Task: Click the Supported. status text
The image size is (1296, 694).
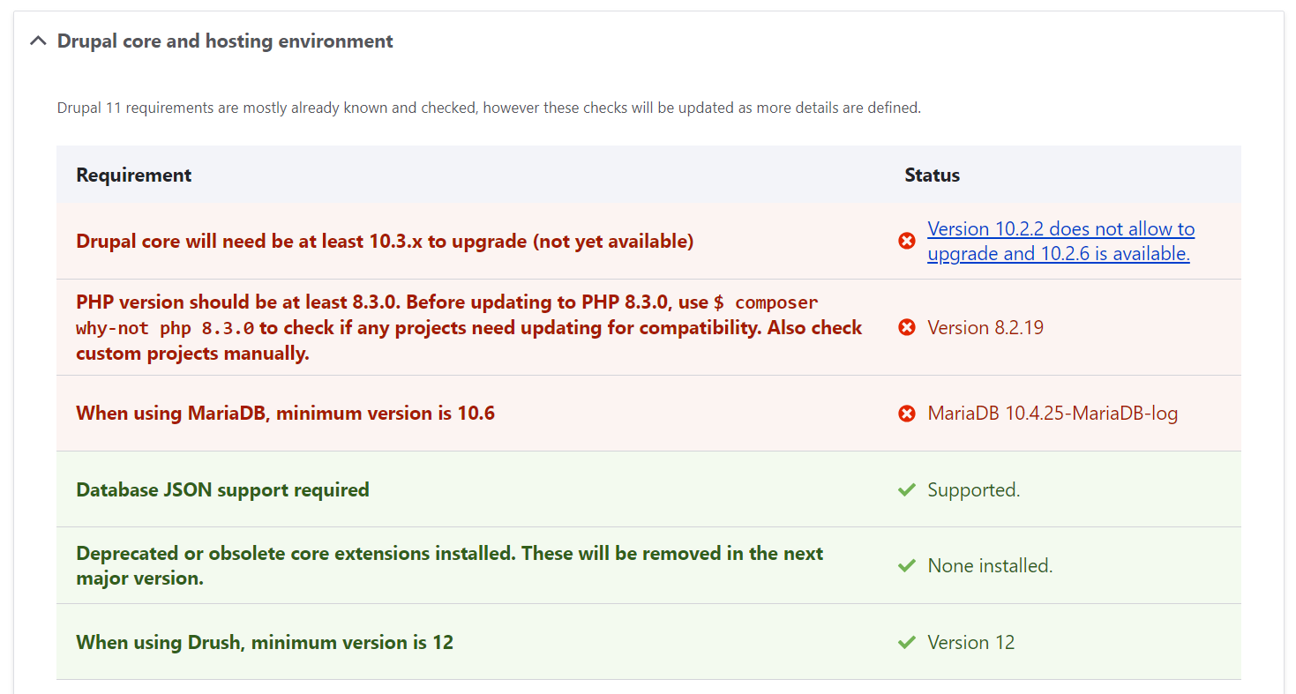Action: (974, 489)
